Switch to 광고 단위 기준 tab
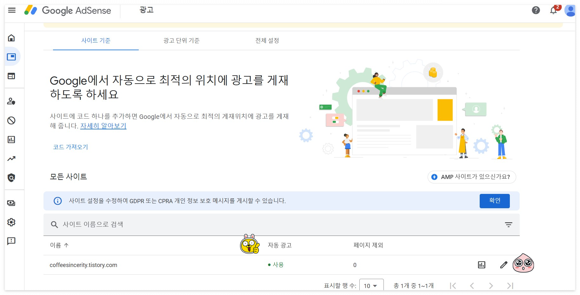 coord(182,40)
